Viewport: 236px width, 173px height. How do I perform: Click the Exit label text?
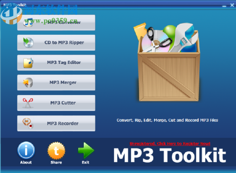click(86, 162)
